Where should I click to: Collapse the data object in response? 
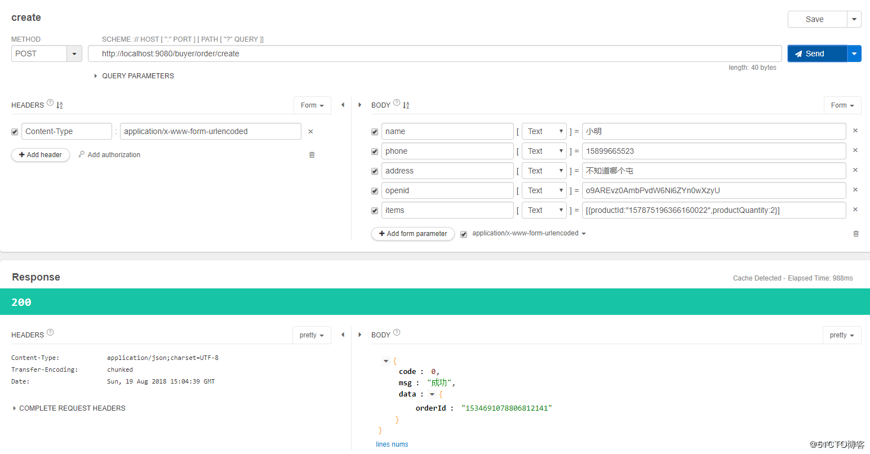click(x=432, y=395)
